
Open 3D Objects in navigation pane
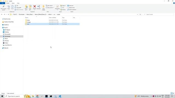pyautogui.click(x=7, y=30)
